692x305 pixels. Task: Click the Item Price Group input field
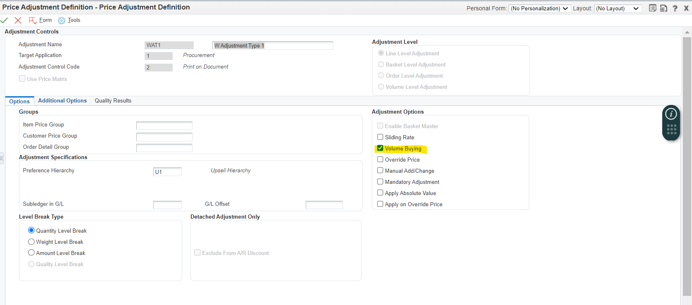164,126
